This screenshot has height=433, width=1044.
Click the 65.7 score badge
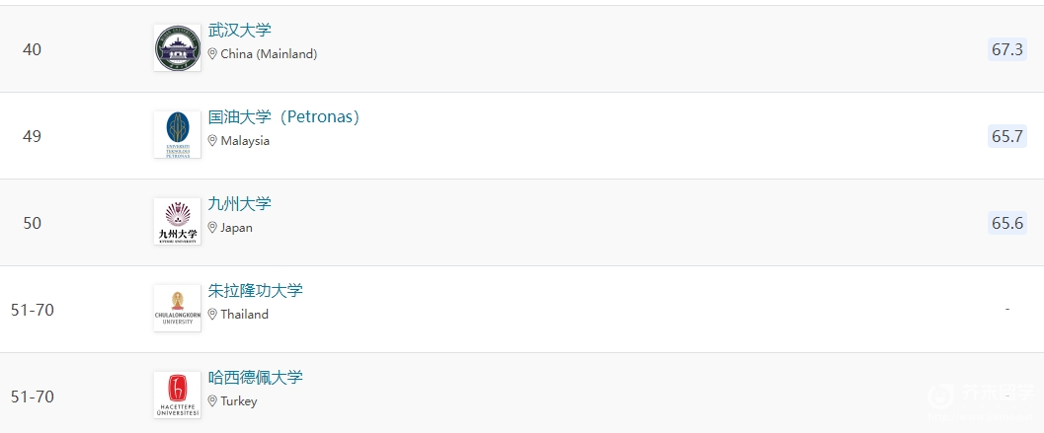coord(1007,136)
